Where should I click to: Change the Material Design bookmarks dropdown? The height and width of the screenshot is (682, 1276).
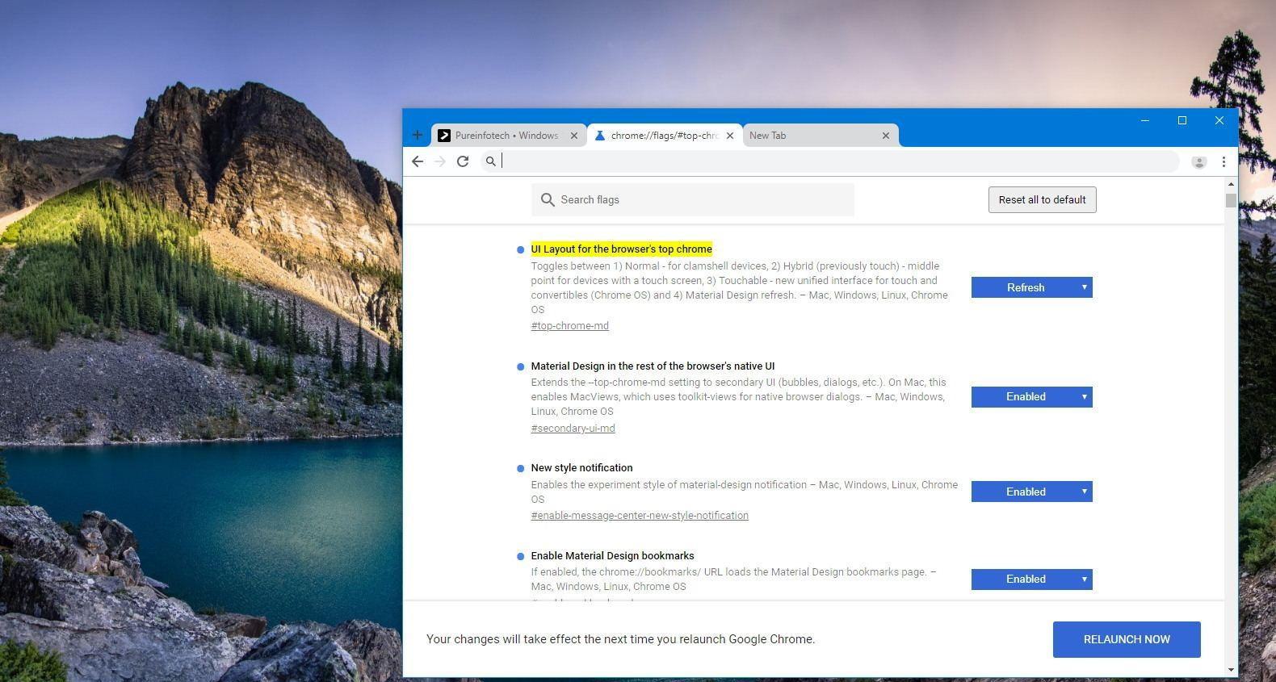pyautogui.click(x=1031, y=579)
